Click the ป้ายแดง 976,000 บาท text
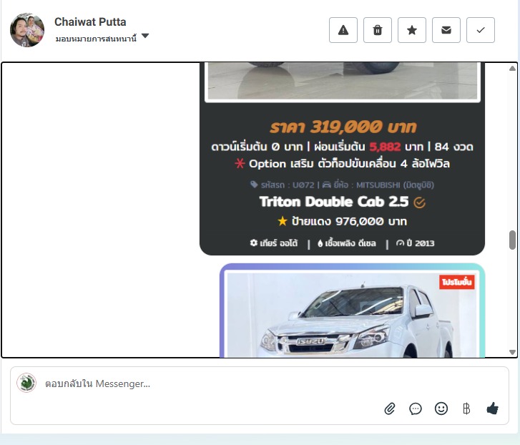 click(349, 221)
